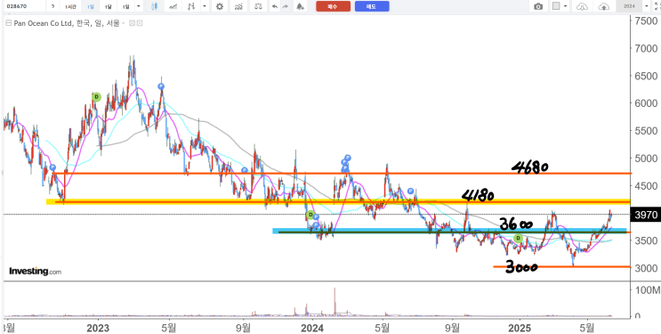Open the legend dropdown after 서울
Screen dimensions: 661x334
point(124,24)
